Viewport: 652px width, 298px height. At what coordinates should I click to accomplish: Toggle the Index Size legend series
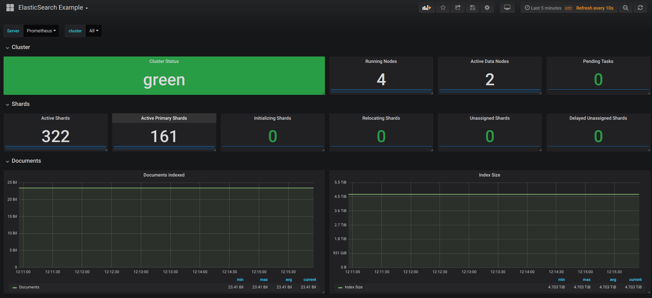pyautogui.click(x=353, y=287)
